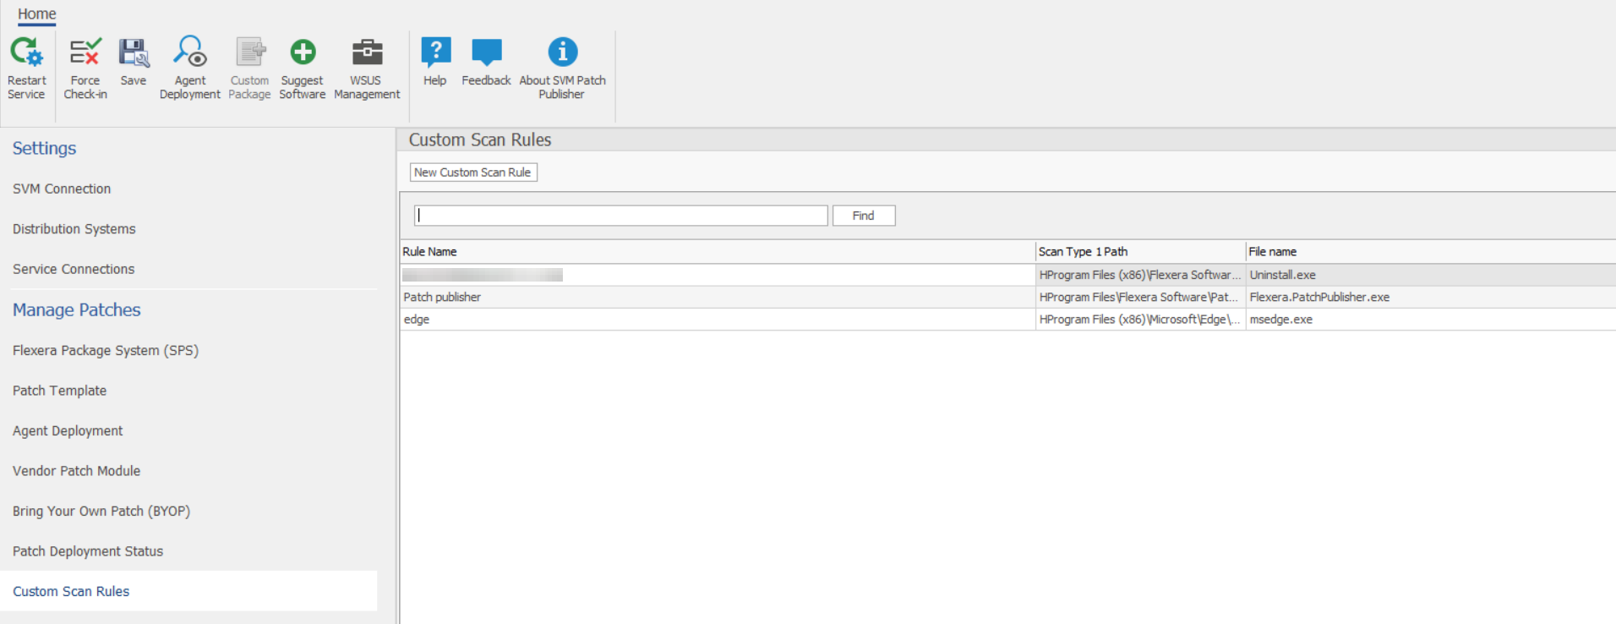Click the Restart Service icon
The height and width of the screenshot is (624, 1616).
(x=26, y=53)
